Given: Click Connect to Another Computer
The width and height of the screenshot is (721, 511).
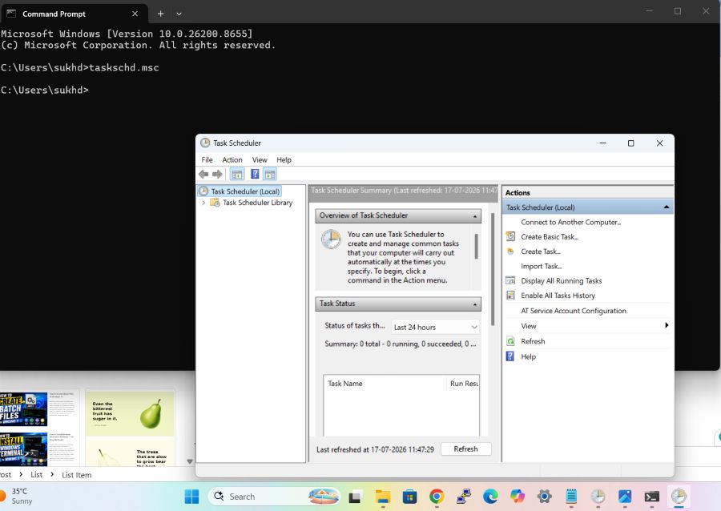Looking at the screenshot, I should point(570,222).
